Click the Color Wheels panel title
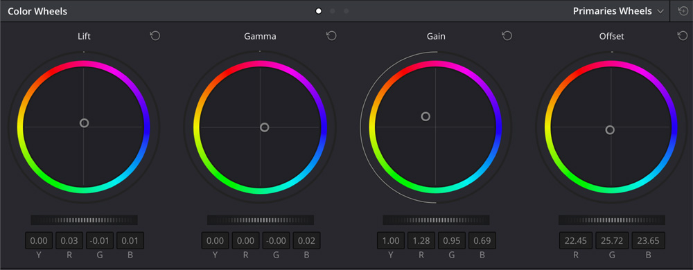This screenshot has height=270, width=693. click(x=37, y=11)
